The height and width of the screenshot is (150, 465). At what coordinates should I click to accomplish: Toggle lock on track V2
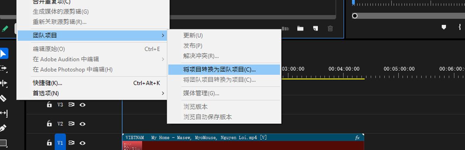(49, 124)
